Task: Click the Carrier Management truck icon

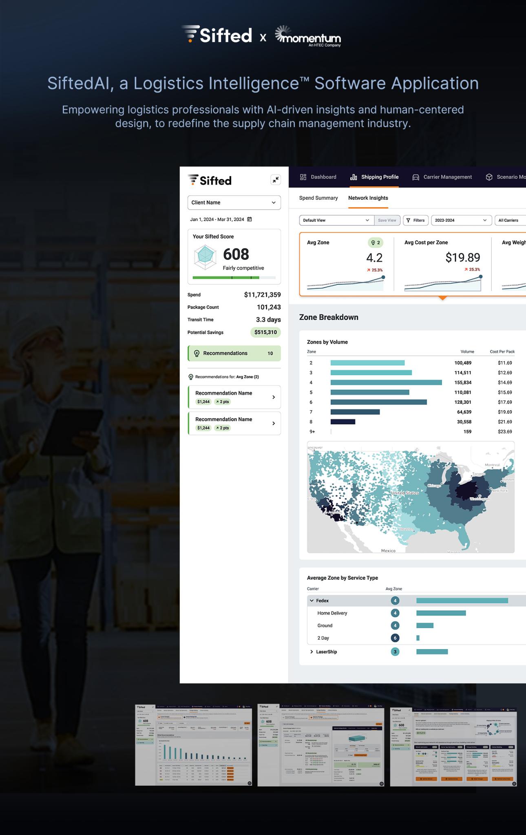Action: (416, 177)
